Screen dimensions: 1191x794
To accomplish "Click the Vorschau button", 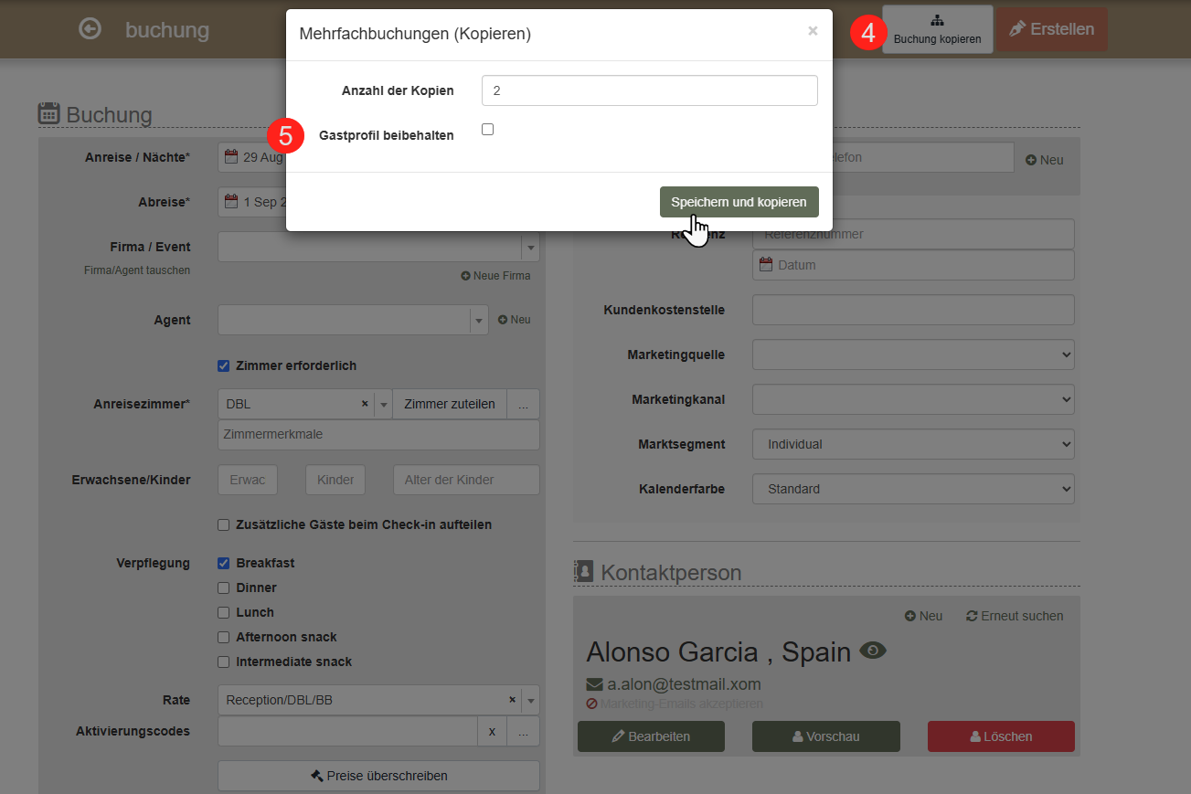I will click(825, 736).
